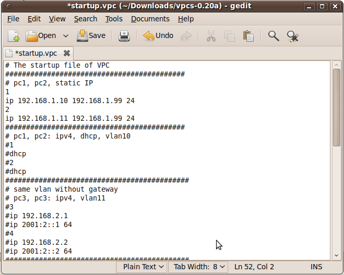Click the '#ip 192.168.2.2' line
This screenshot has height=275, width=344.
37,242
